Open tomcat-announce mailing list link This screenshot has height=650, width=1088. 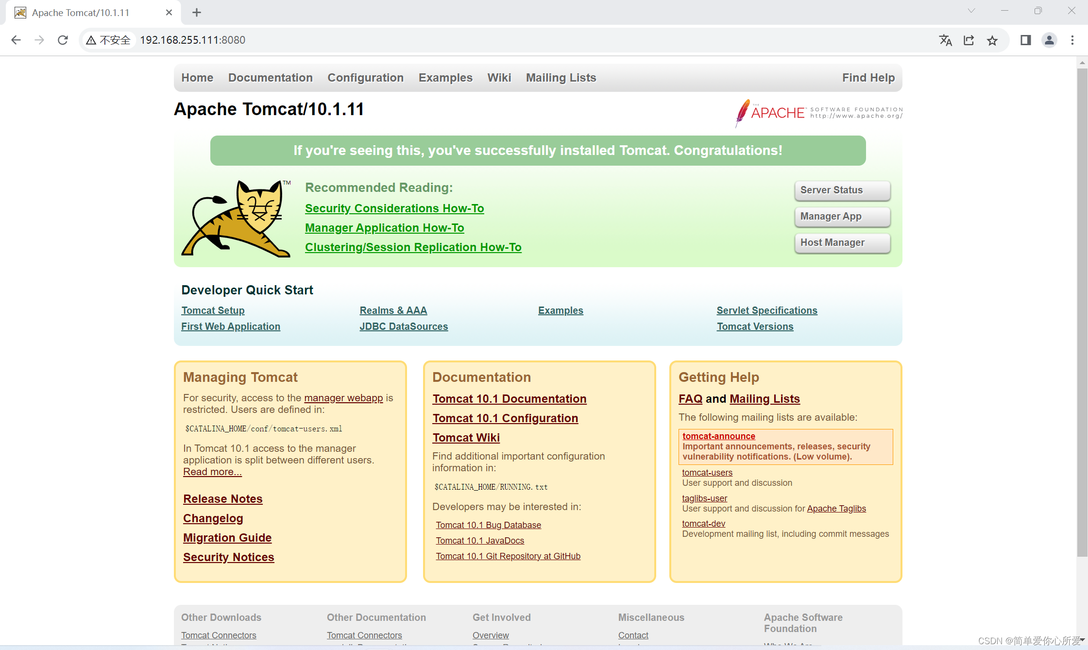(x=718, y=436)
